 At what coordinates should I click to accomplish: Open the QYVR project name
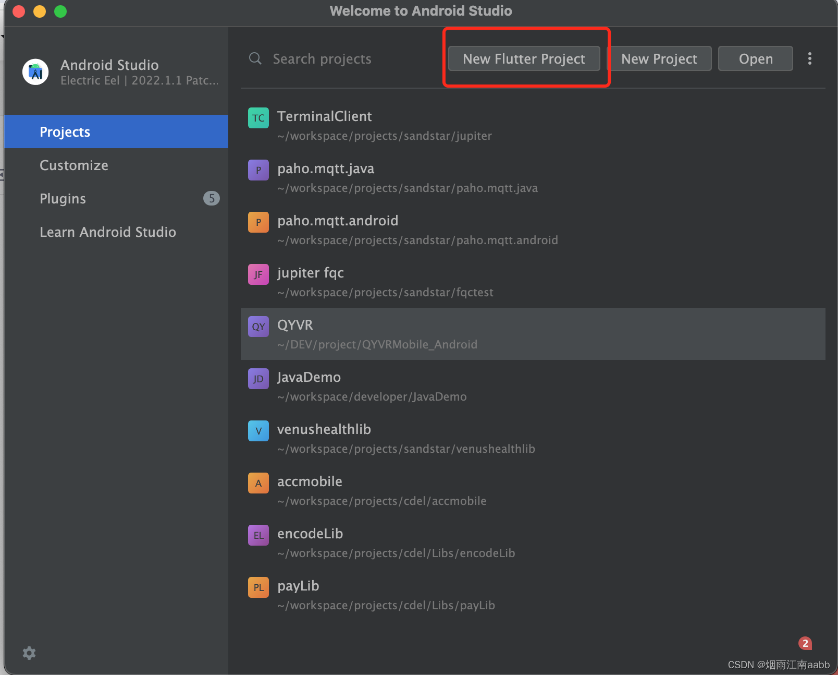[x=295, y=325]
